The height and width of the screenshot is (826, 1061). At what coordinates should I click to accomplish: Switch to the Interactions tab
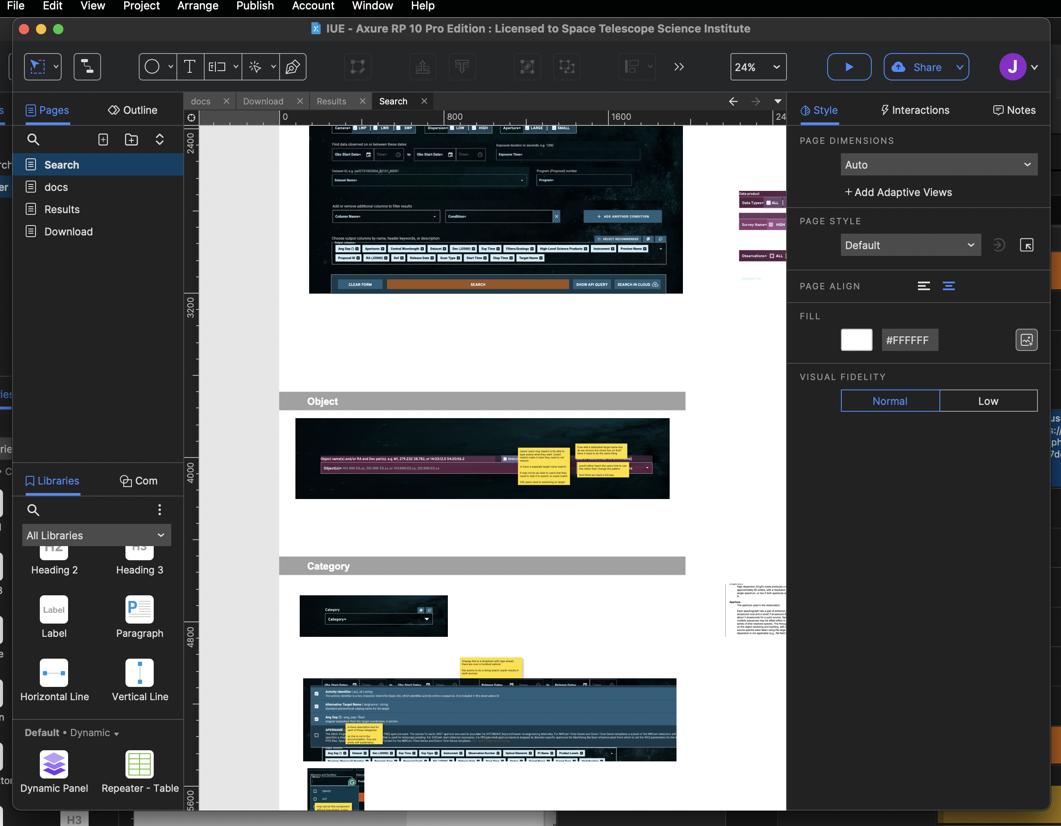[915, 110]
